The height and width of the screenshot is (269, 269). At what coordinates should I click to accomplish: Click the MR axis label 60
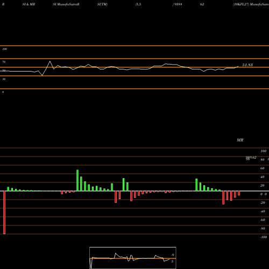point(262,168)
